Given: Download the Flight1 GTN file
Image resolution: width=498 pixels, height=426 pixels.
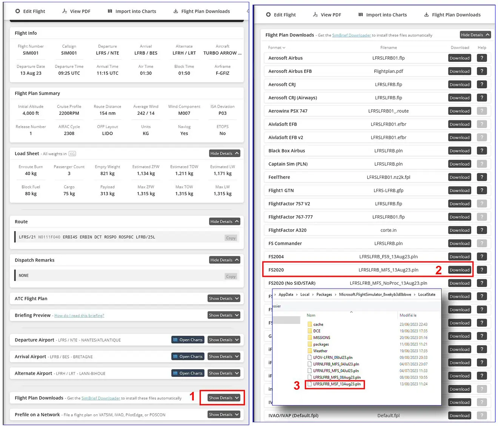Looking at the screenshot, I should click(459, 191).
